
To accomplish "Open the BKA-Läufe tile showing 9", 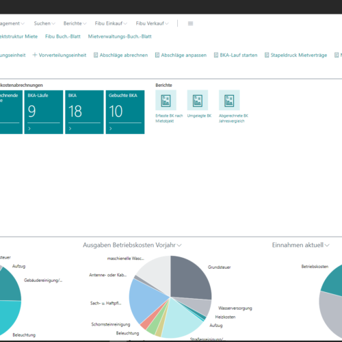I will point(44,112).
